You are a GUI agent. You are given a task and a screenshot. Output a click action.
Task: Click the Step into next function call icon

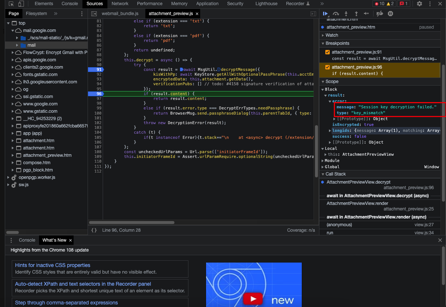(346, 14)
